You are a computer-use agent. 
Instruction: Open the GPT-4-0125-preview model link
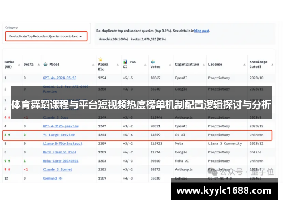[x=61, y=126]
